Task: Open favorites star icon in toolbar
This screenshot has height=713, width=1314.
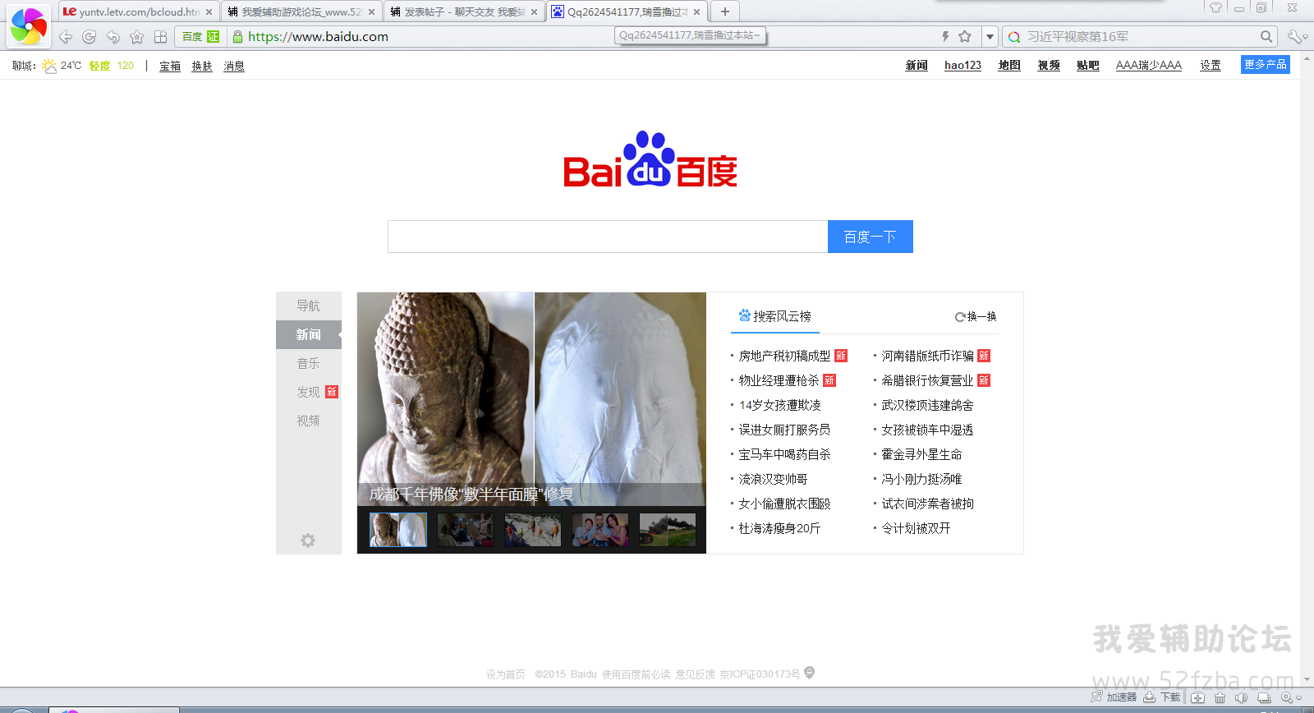Action: pos(137,37)
